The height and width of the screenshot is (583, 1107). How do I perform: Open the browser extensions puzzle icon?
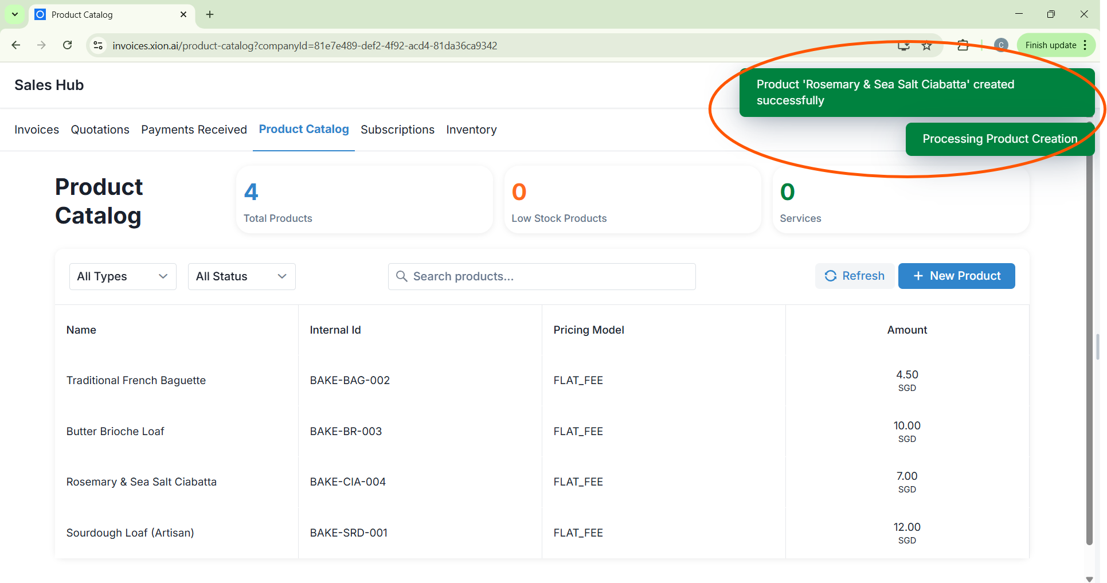point(963,46)
